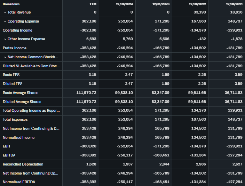Click the Diluted Average Shares row label
Viewport: 245px width, 186px height.
(x=22, y=102)
